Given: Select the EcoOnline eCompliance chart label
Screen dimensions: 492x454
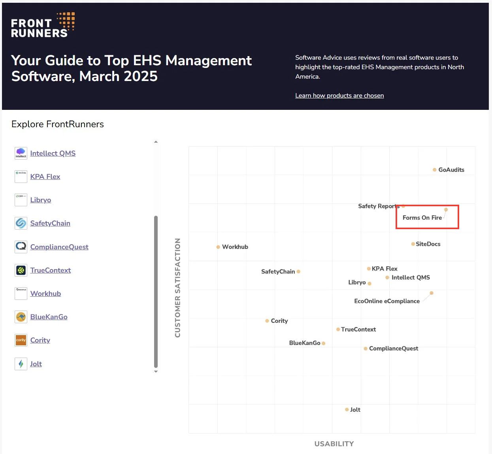Looking at the screenshot, I should click(387, 301).
